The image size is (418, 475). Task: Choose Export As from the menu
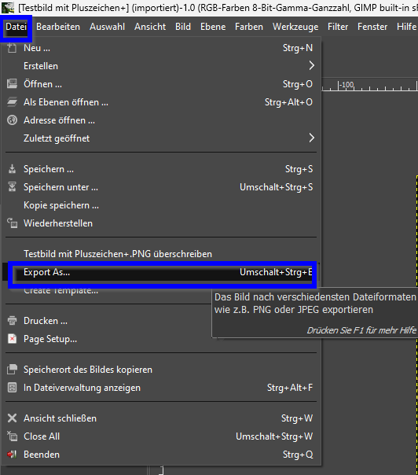click(163, 272)
